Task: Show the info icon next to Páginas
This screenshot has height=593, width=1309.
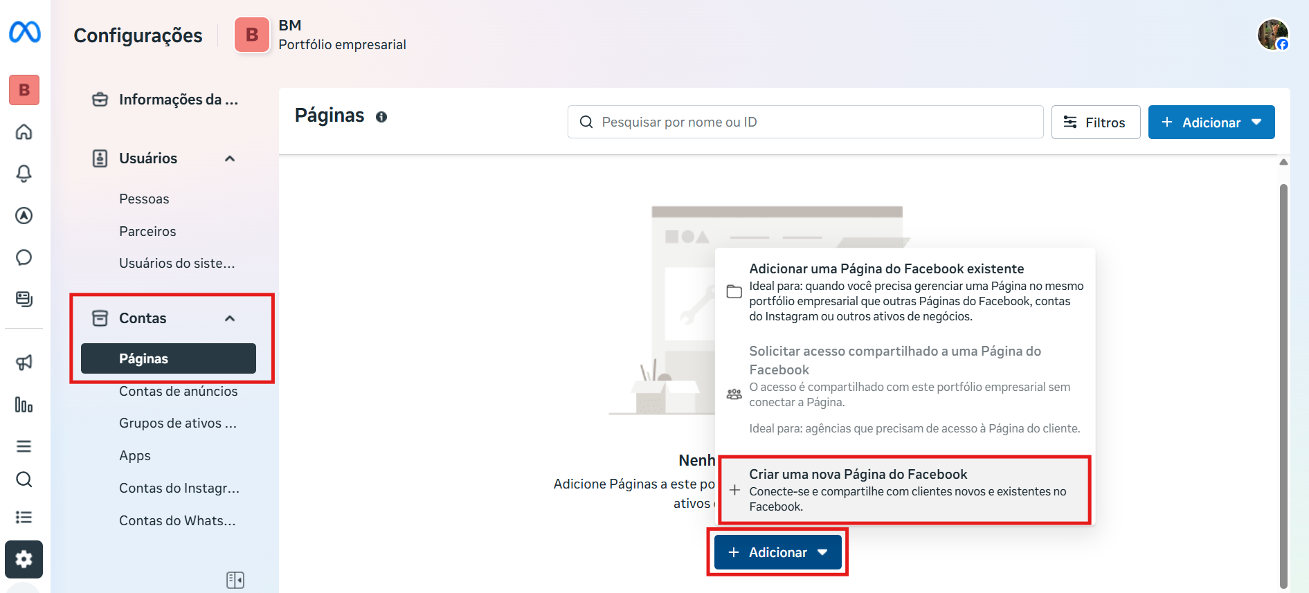Action: click(381, 117)
